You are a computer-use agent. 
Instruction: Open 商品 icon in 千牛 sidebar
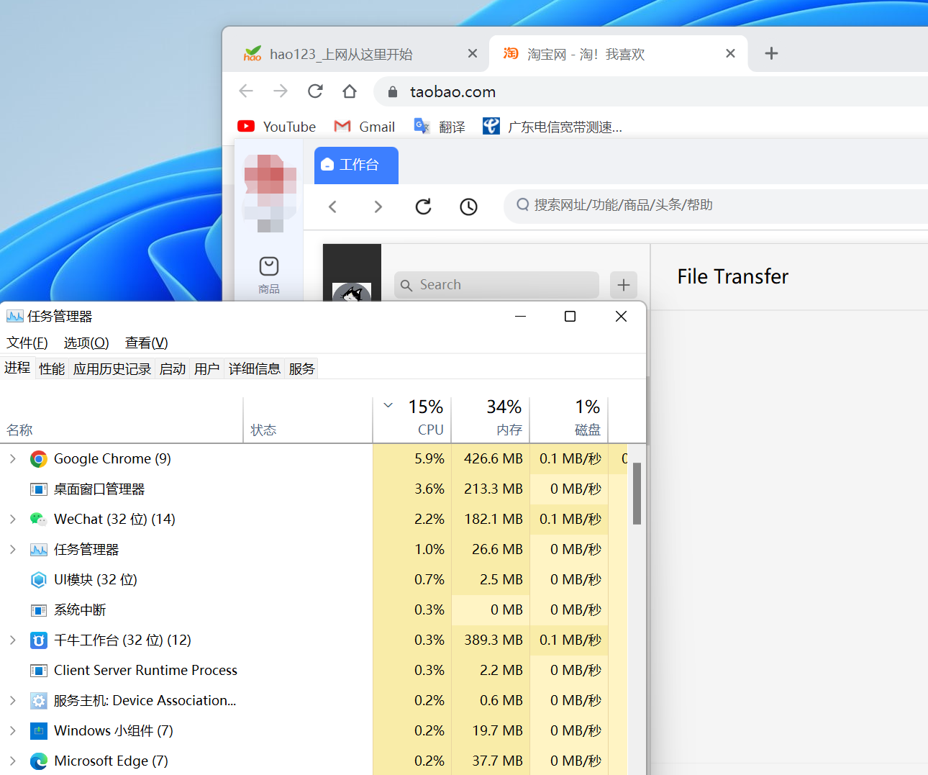point(269,275)
